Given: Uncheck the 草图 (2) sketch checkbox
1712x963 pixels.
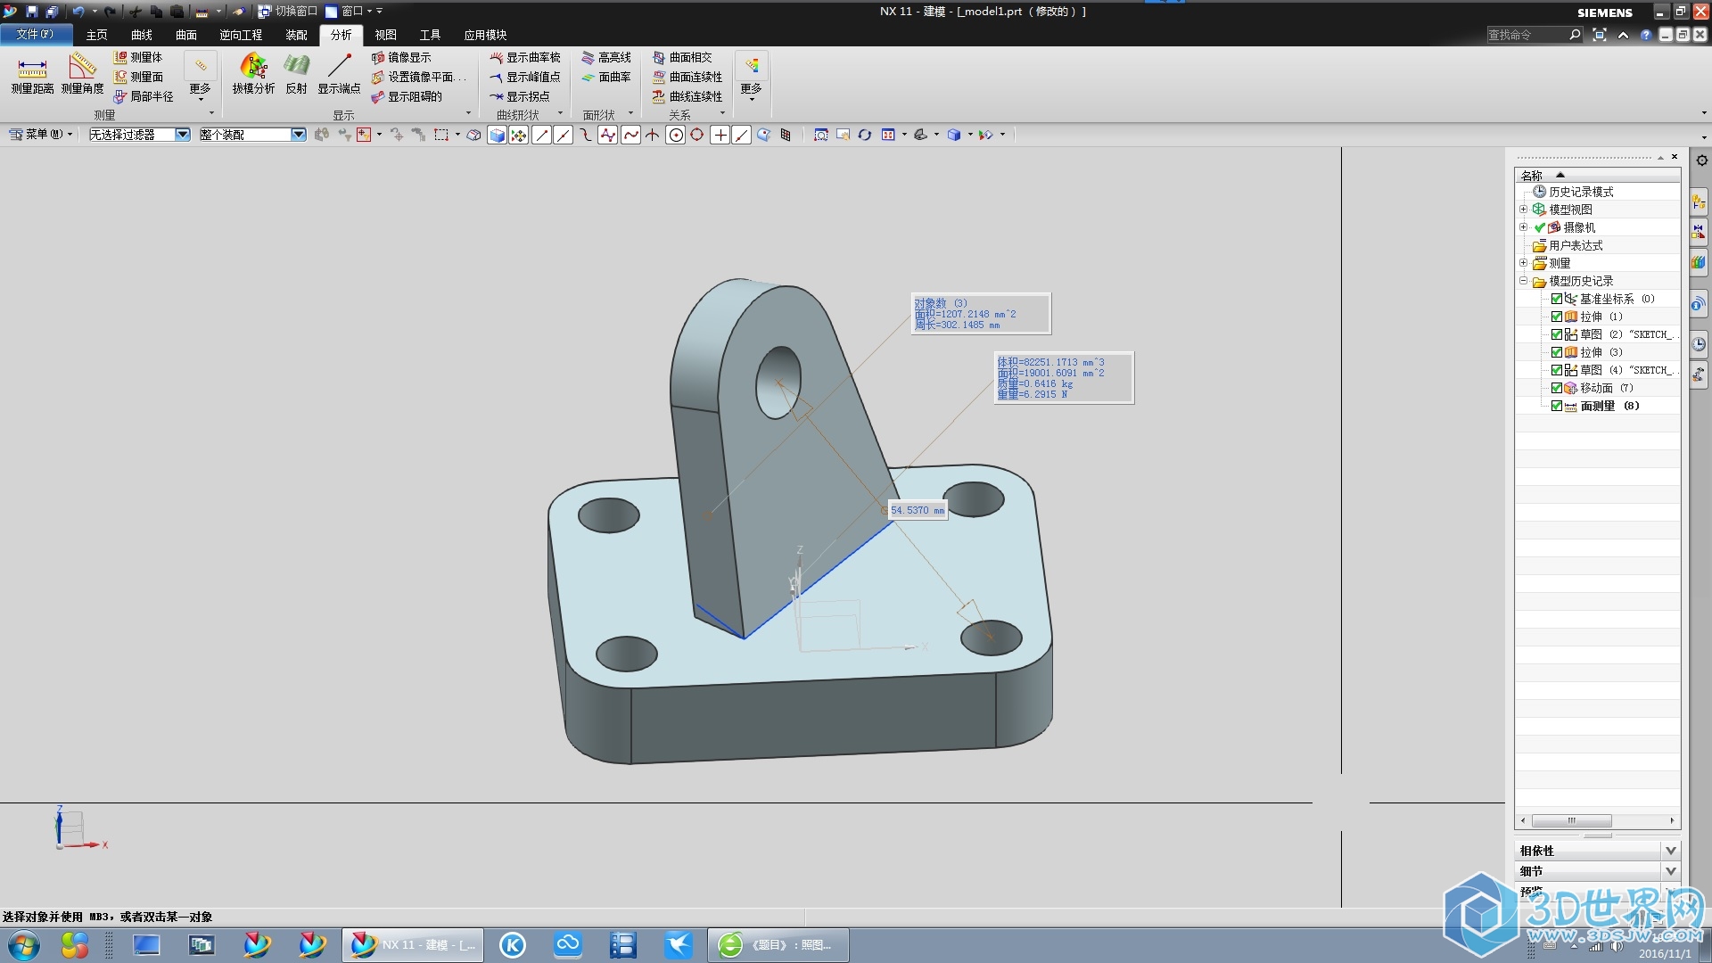Looking at the screenshot, I should click(x=1557, y=334).
